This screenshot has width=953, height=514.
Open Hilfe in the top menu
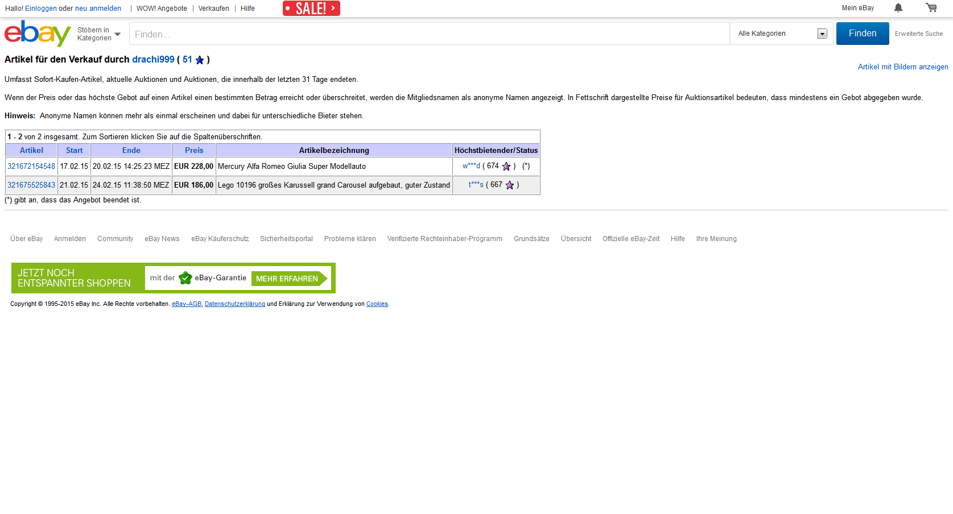point(247,9)
